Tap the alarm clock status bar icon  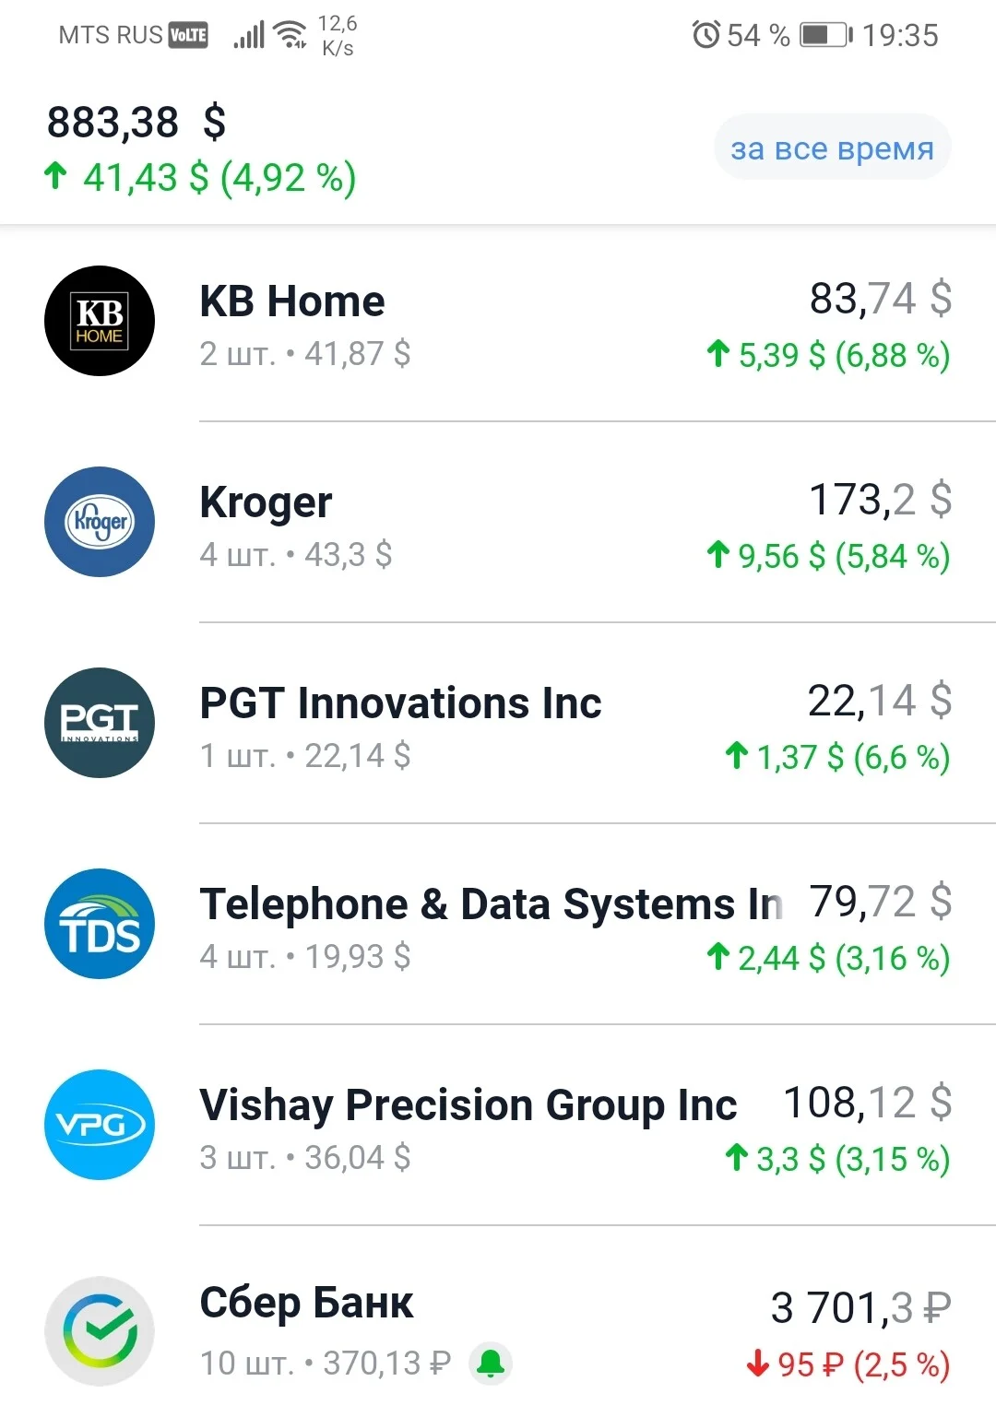705,35
